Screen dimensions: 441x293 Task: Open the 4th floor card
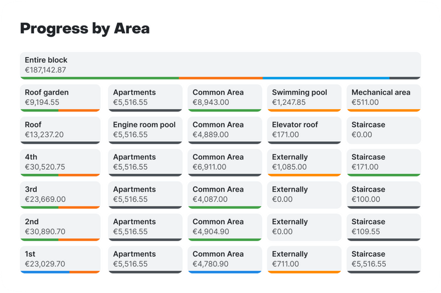click(60, 162)
